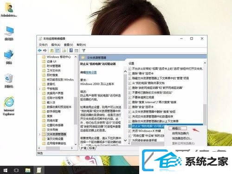Viewport: 232px width, 174px height.
Task: Click the back arrow toolbar icon
Action: click(x=40, y=50)
